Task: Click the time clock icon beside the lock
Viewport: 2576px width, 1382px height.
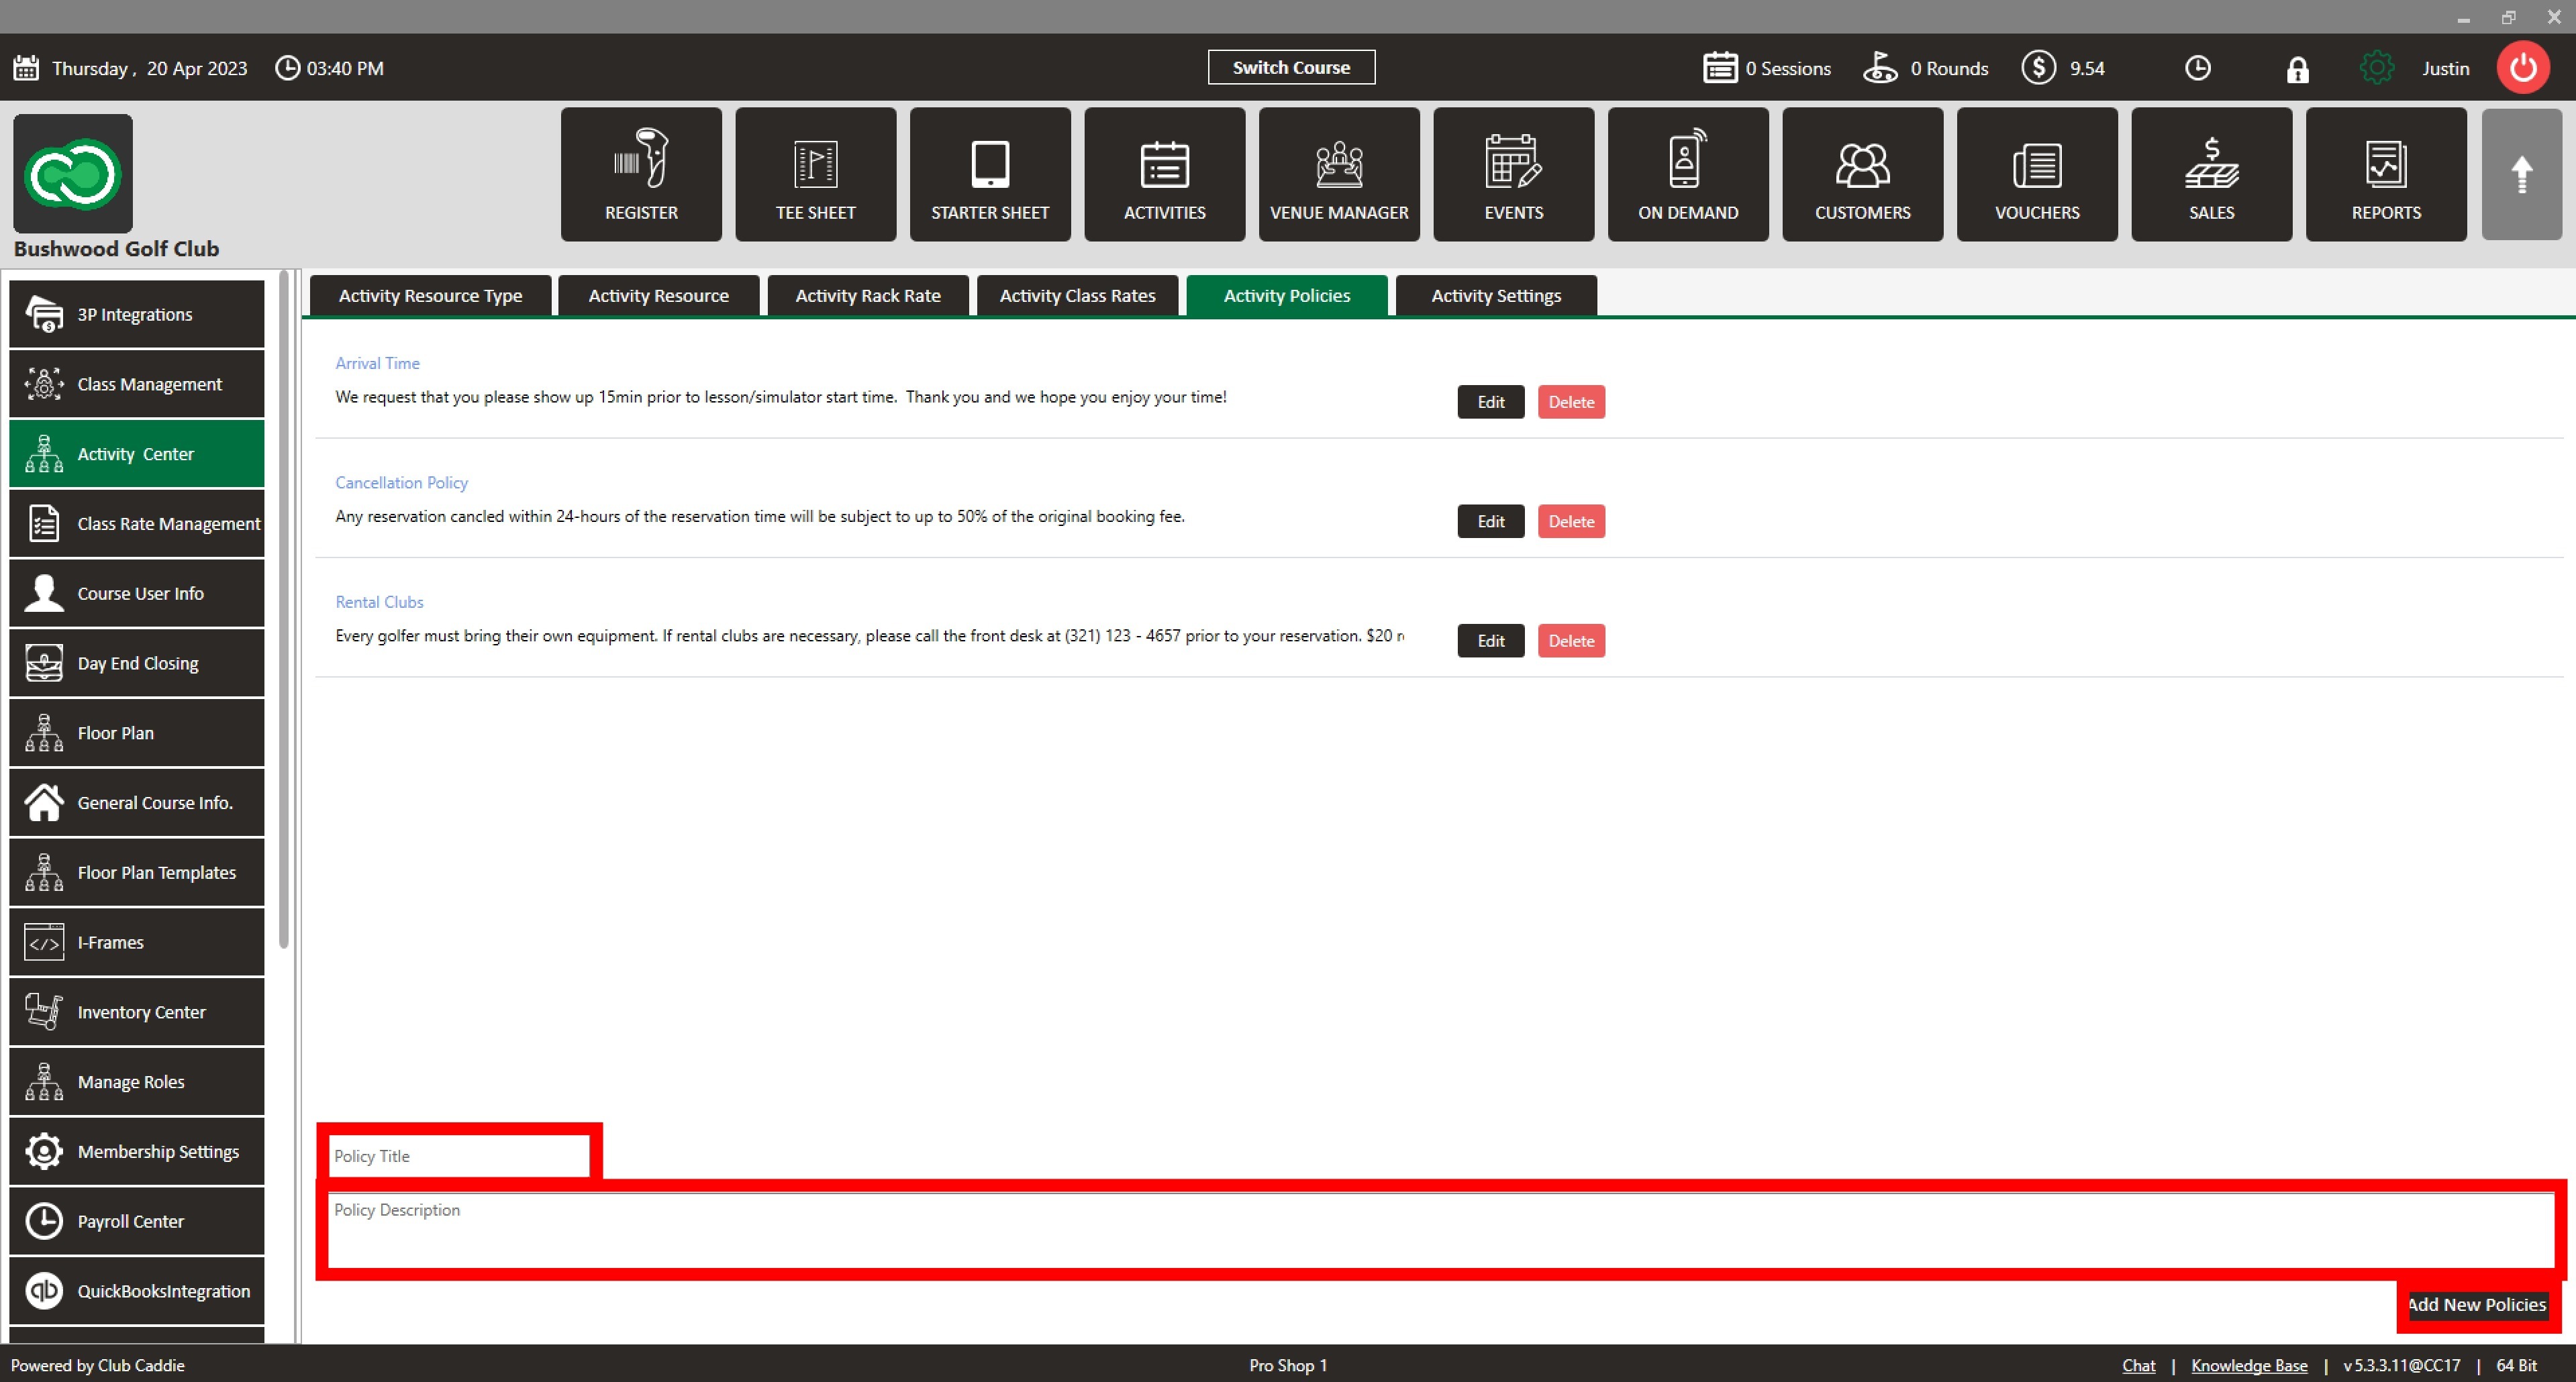Action: pos(2198,68)
